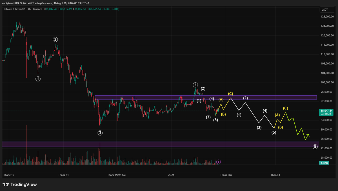338x191 pixels.
Task: Click the 116,000.00 price axis label
Action: tap(327, 45)
